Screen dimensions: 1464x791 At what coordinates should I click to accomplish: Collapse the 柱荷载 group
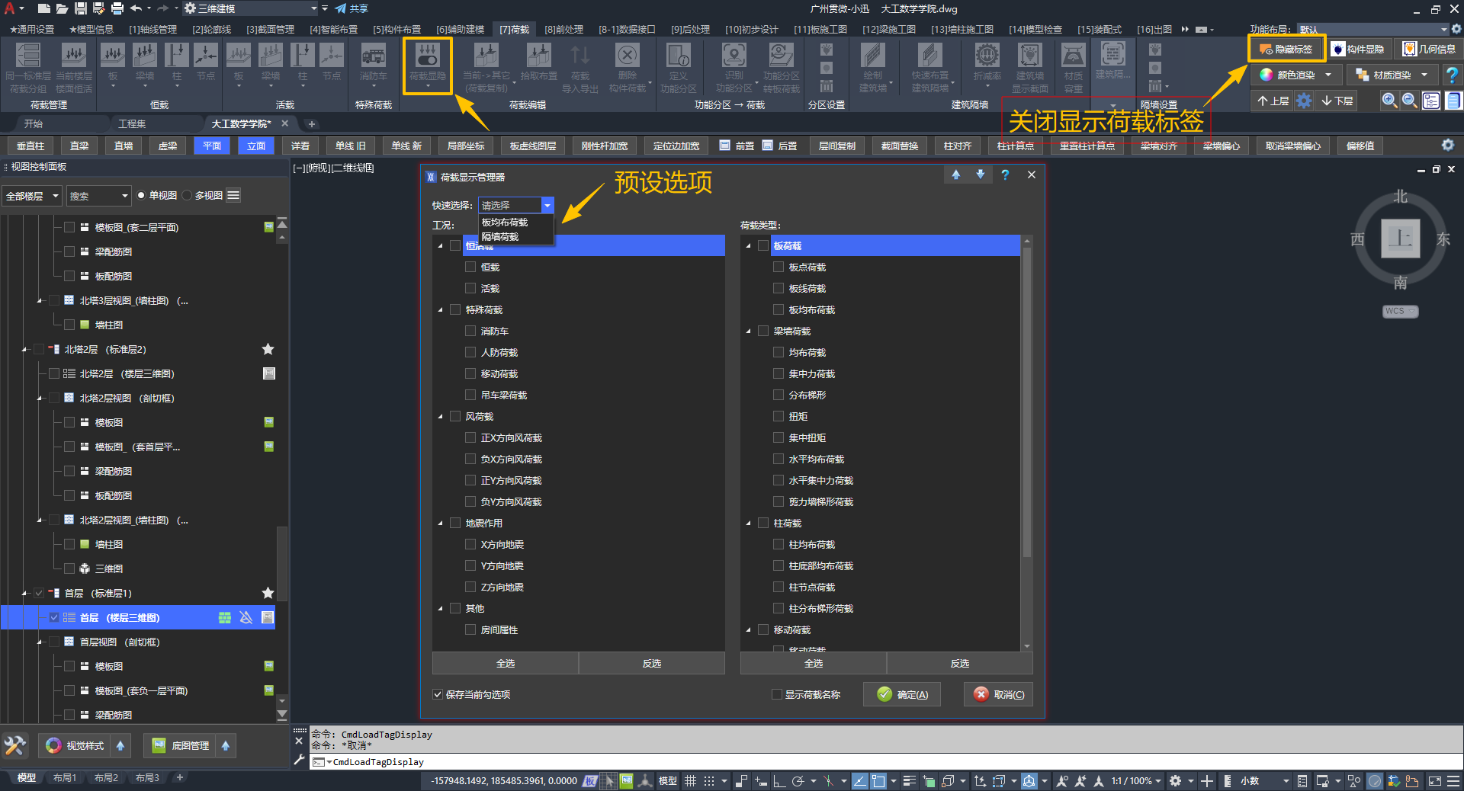click(x=748, y=523)
